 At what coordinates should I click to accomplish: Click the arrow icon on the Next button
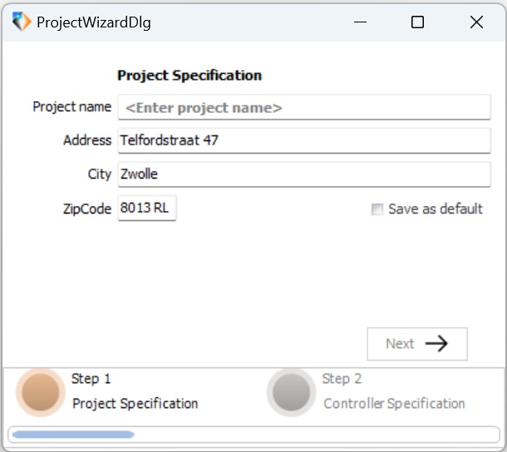[x=436, y=343]
